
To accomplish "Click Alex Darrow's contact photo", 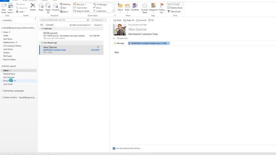I will (x=119, y=30).
